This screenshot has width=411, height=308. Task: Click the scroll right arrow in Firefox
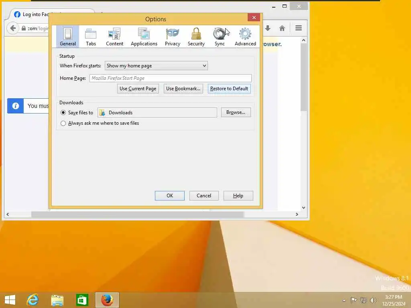(297, 214)
